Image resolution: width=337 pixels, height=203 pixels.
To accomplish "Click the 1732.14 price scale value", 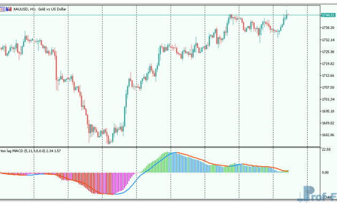I will [328, 40].
